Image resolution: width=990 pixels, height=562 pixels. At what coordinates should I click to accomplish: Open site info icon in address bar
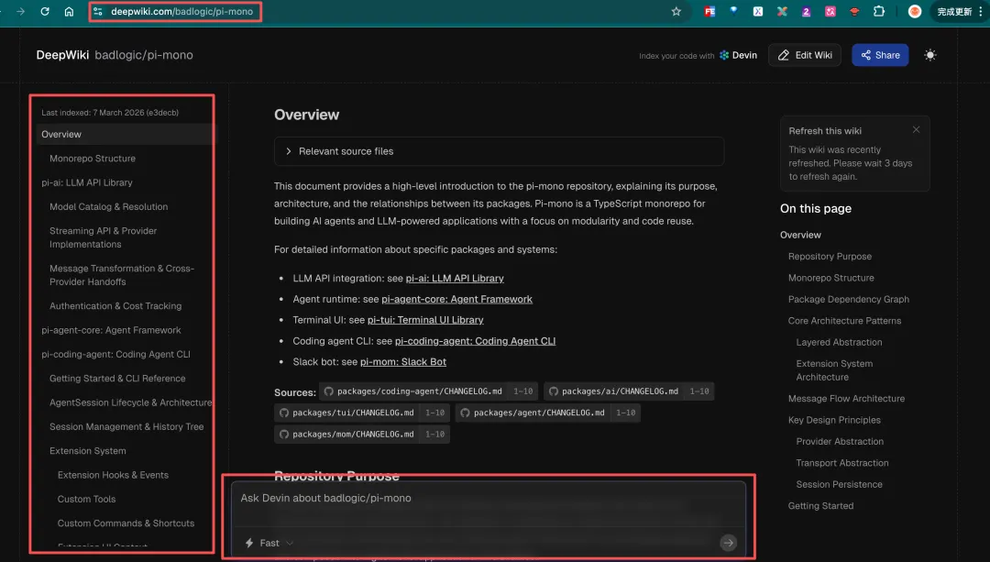click(x=98, y=11)
